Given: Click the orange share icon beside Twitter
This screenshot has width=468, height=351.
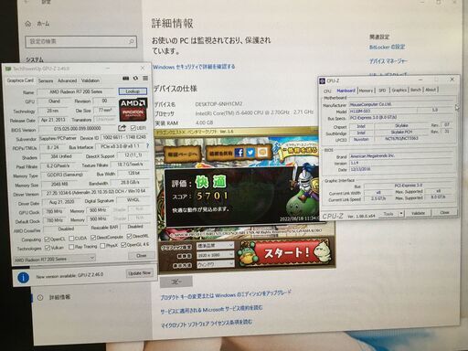Looking at the screenshot, I should click(262, 153).
